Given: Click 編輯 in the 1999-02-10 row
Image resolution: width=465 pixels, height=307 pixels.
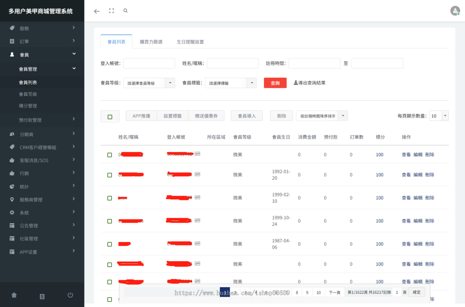Looking at the screenshot, I should coord(418,198).
